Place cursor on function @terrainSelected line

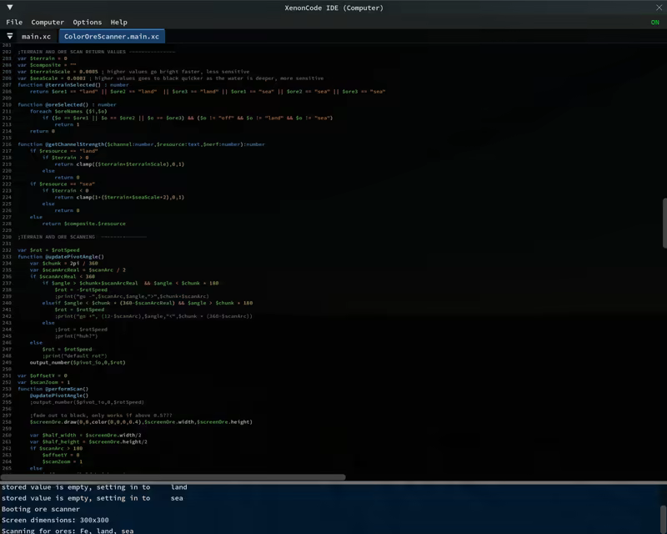(73, 84)
